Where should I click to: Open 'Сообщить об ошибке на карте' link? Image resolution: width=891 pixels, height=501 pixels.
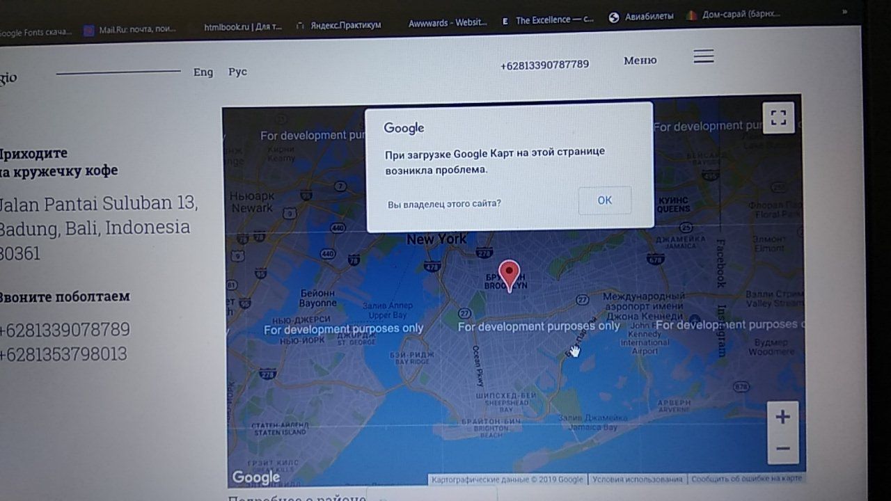[x=746, y=479]
